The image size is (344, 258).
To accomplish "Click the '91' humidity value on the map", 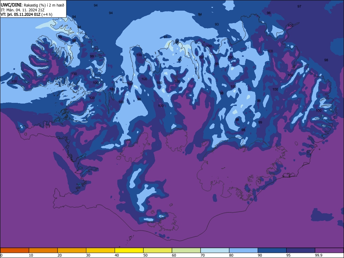I will coord(165,37).
